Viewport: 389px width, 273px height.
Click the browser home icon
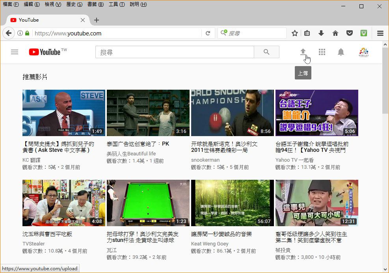click(x=335, y=33)
